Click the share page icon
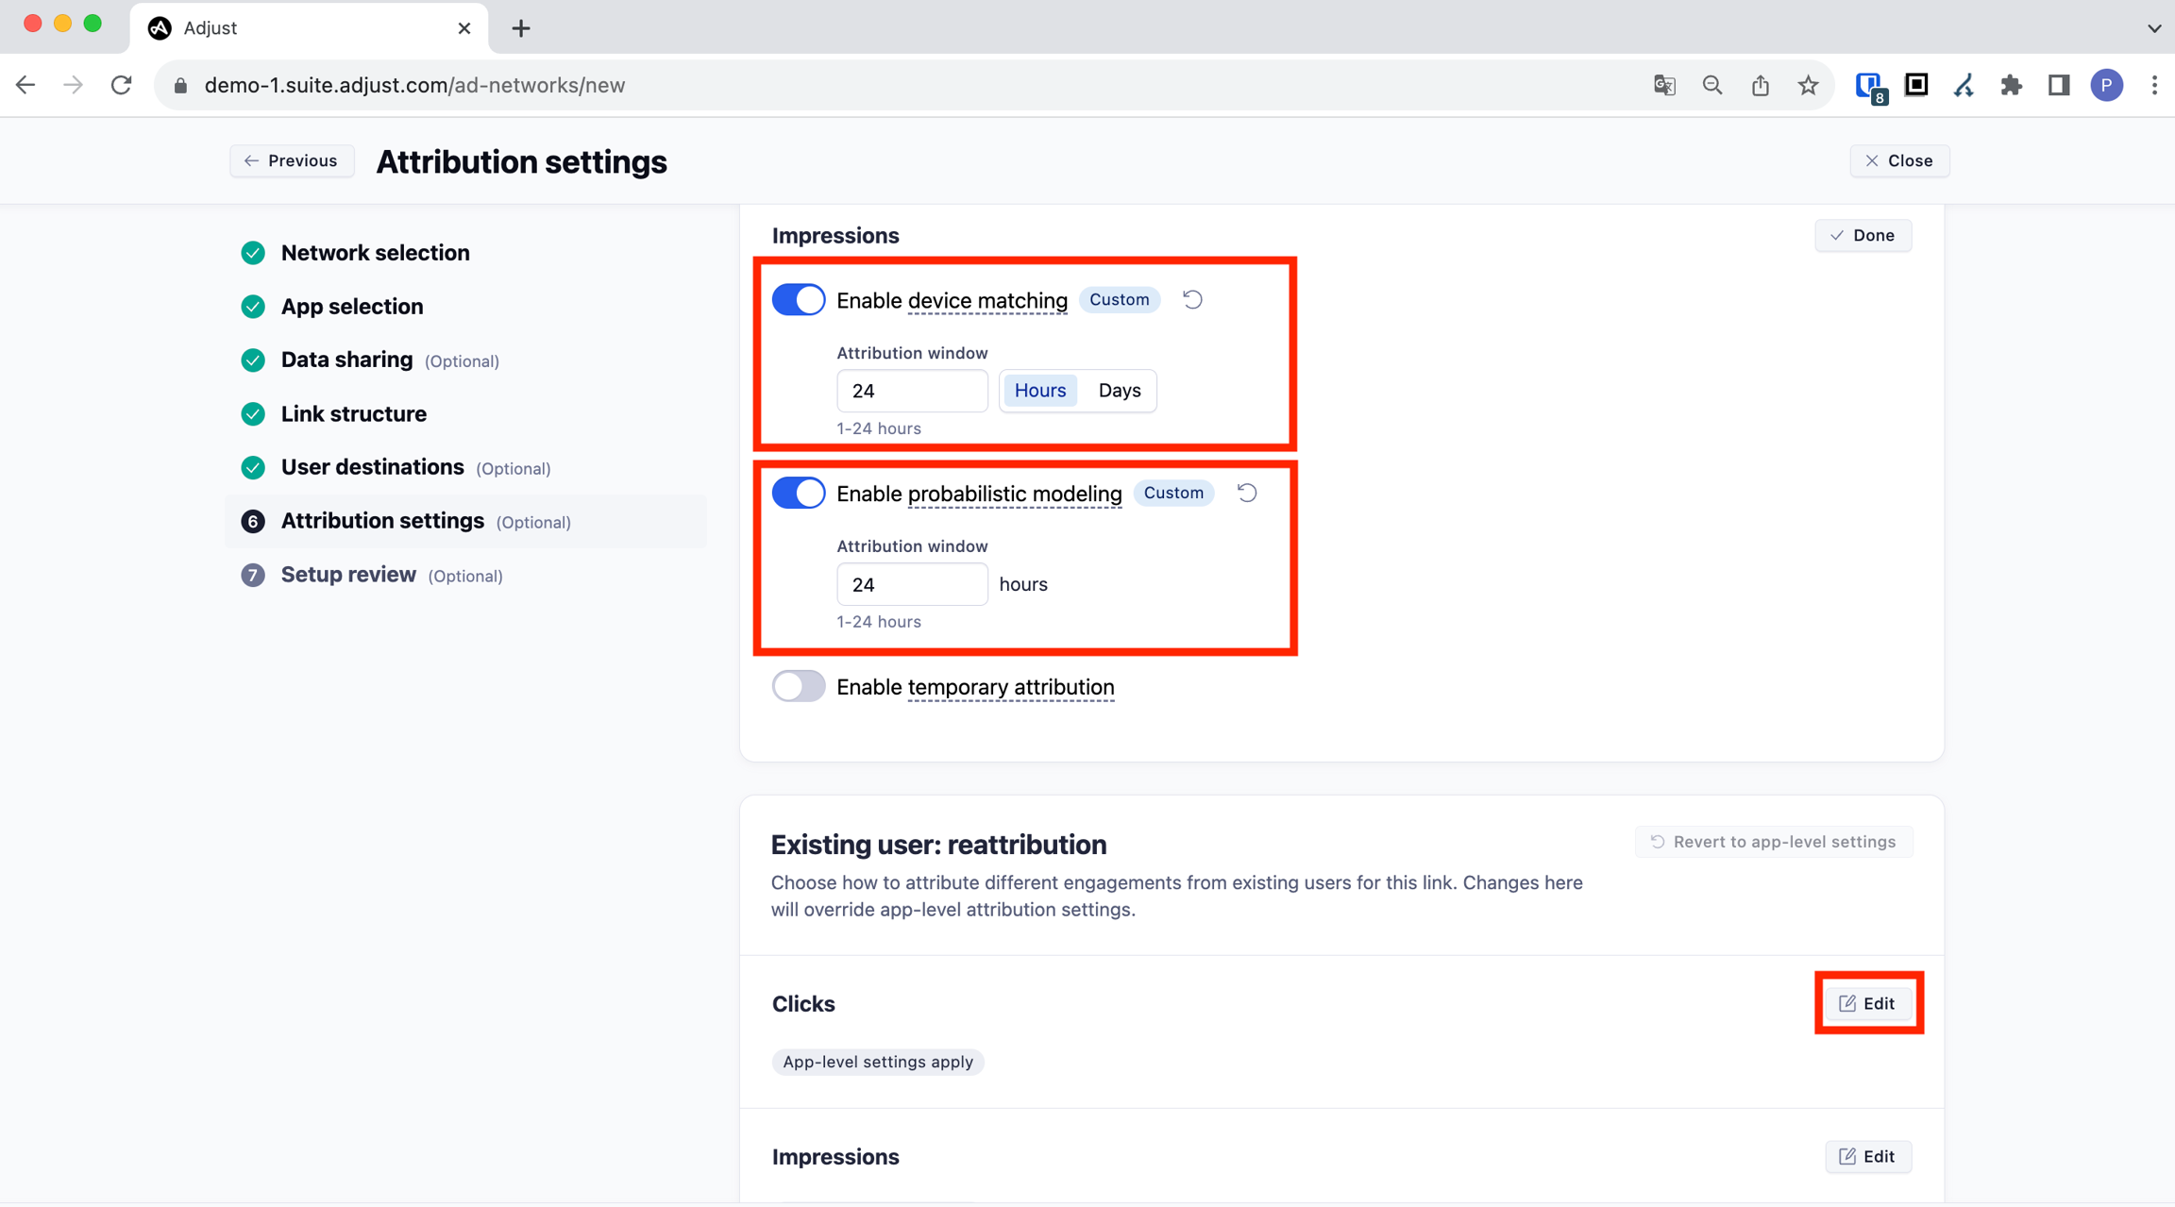This screenshot has height=1207, width=2175. (x=1760, y=85)
